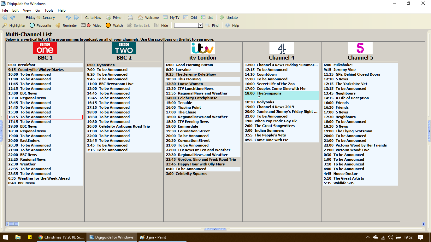The width and height of the screenshot is (431, 242).
Task: Expand the right side panel handle
Action: click(429, 131)
